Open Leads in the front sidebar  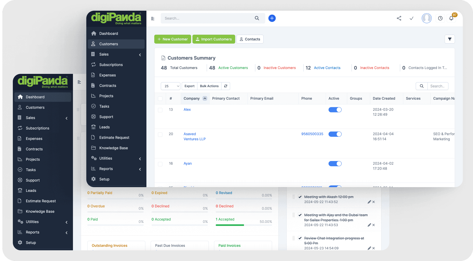pos(105,127)
